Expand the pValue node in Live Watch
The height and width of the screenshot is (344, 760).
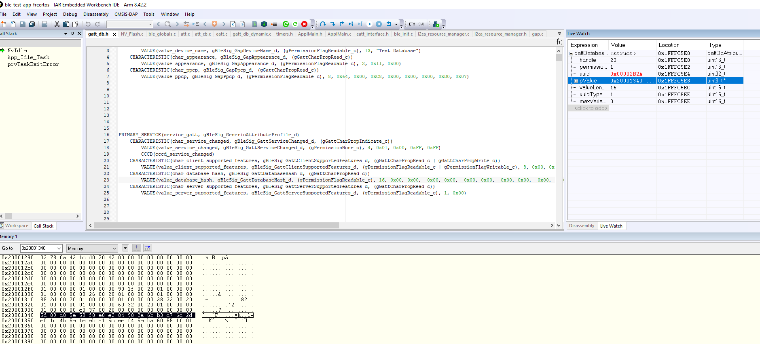[x=576, y=81]
